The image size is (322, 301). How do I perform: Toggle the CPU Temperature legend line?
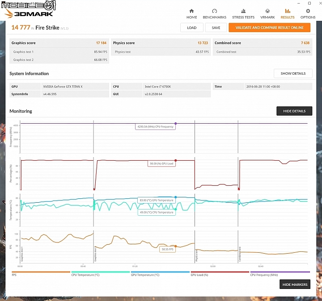101,272
